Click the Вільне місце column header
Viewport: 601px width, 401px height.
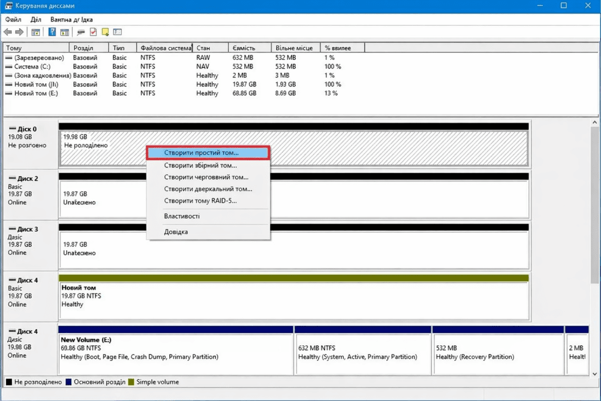295,48
